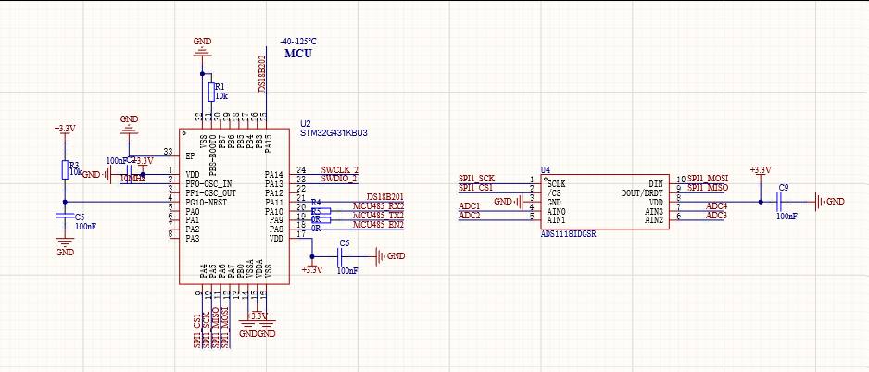Viewport: 869px width, 372px height.
Task: Select SPI1_MOSI net label at U4 DIN
Action: tap(708, 179)
